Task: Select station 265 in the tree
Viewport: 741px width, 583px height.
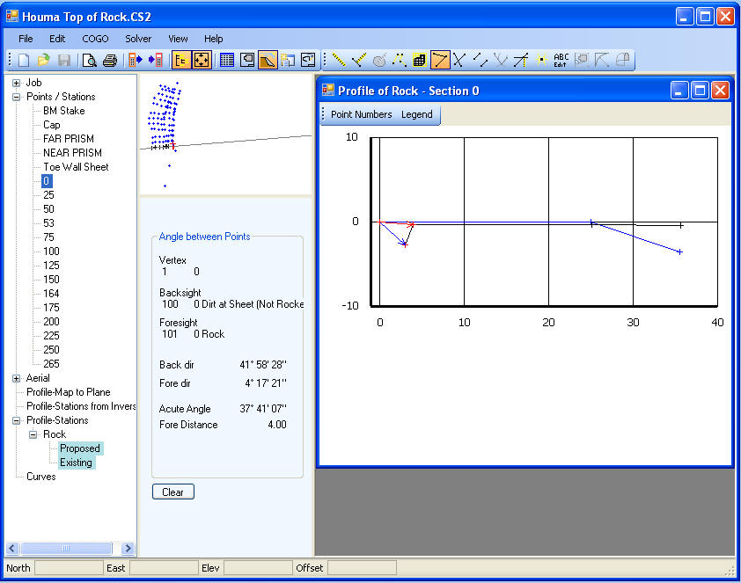Action: pos(51,364)
